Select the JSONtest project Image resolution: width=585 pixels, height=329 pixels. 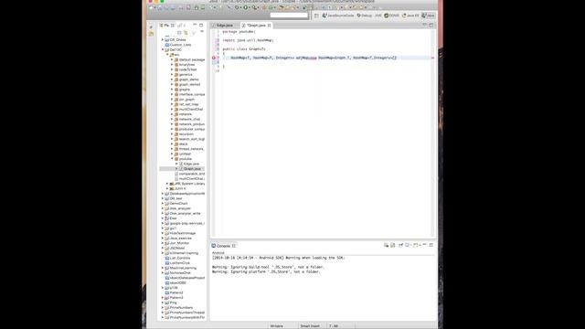(x=175, y=248)
